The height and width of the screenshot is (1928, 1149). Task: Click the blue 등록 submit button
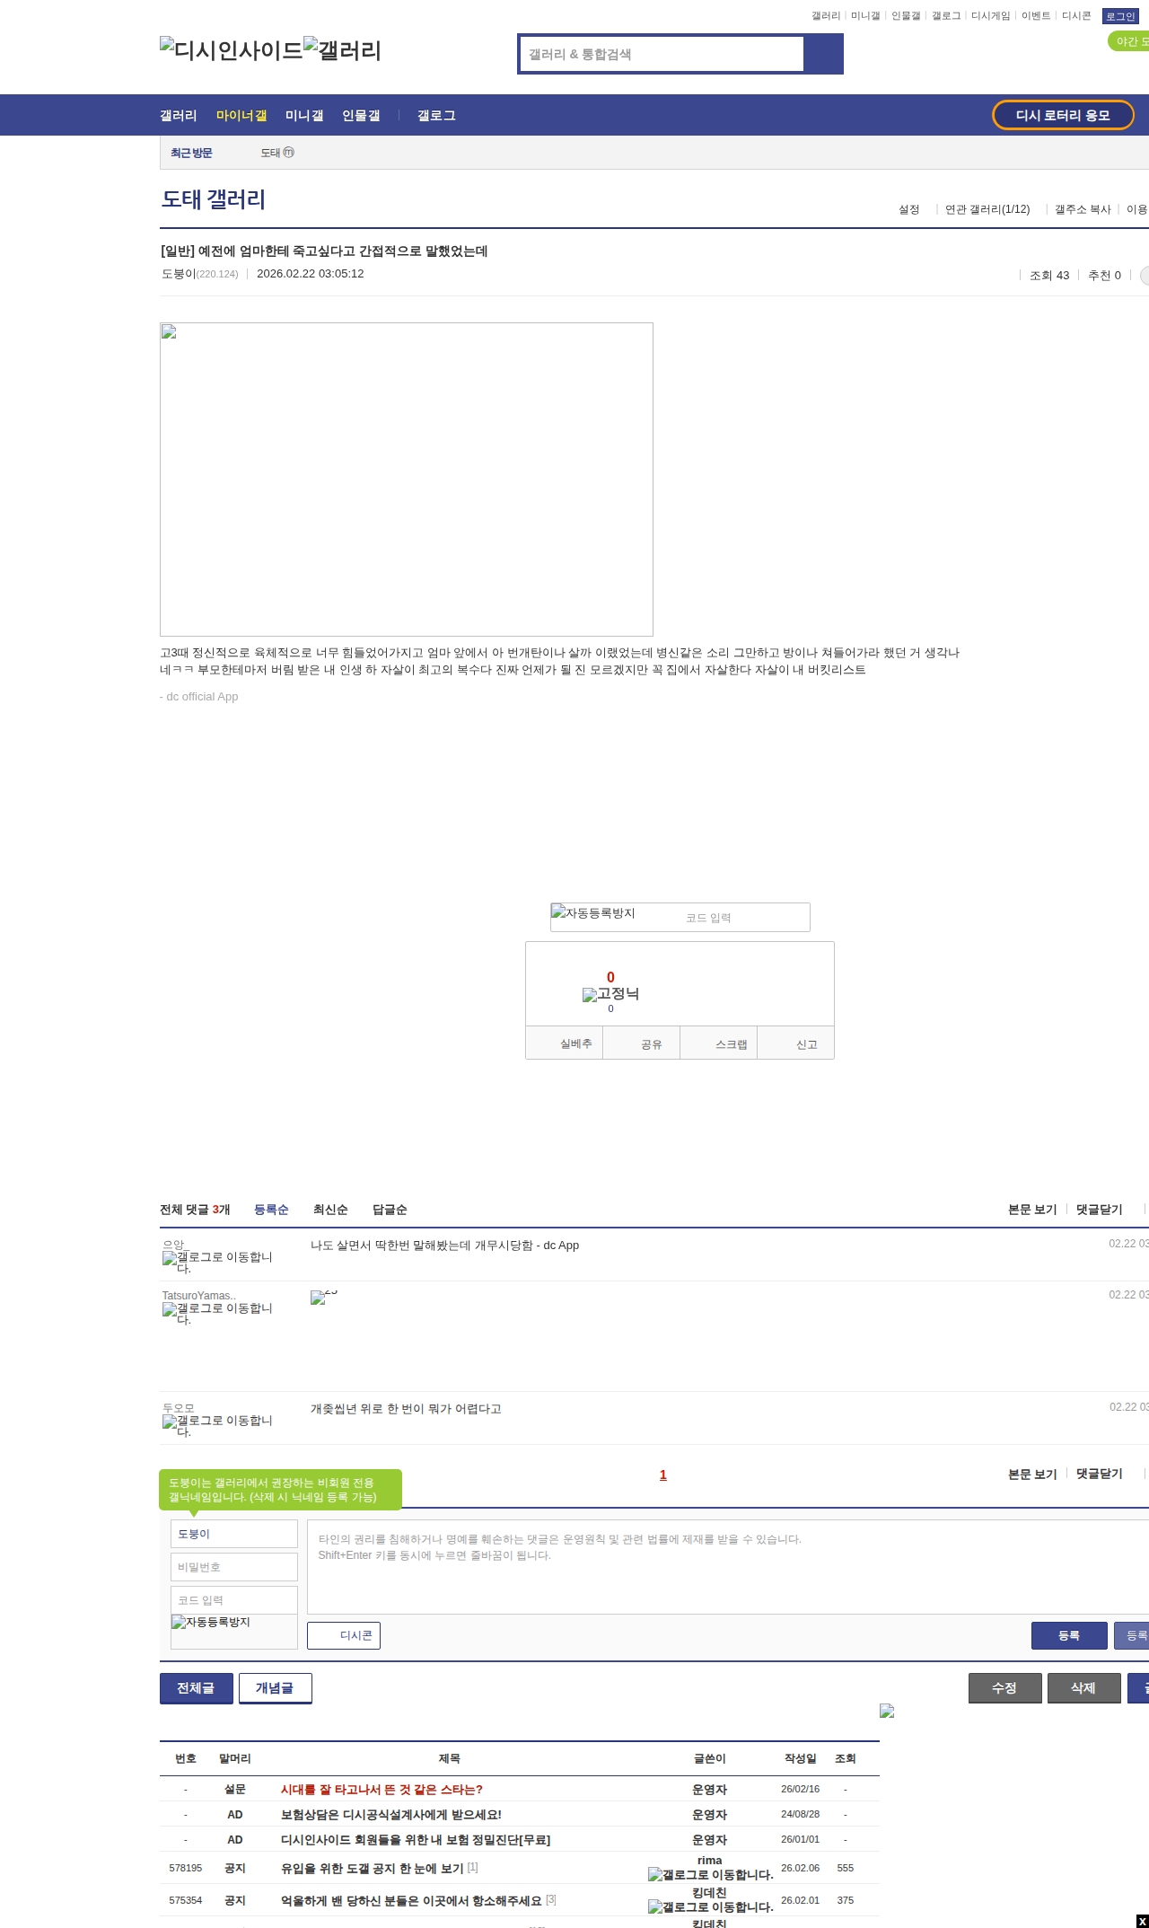click(1069, 1635)
